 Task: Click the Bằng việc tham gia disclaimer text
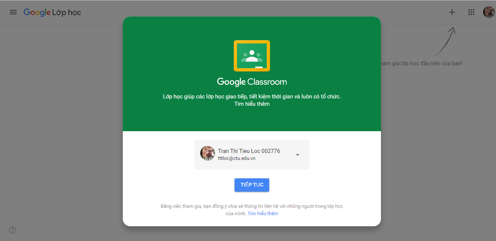(x=252, y=206)
